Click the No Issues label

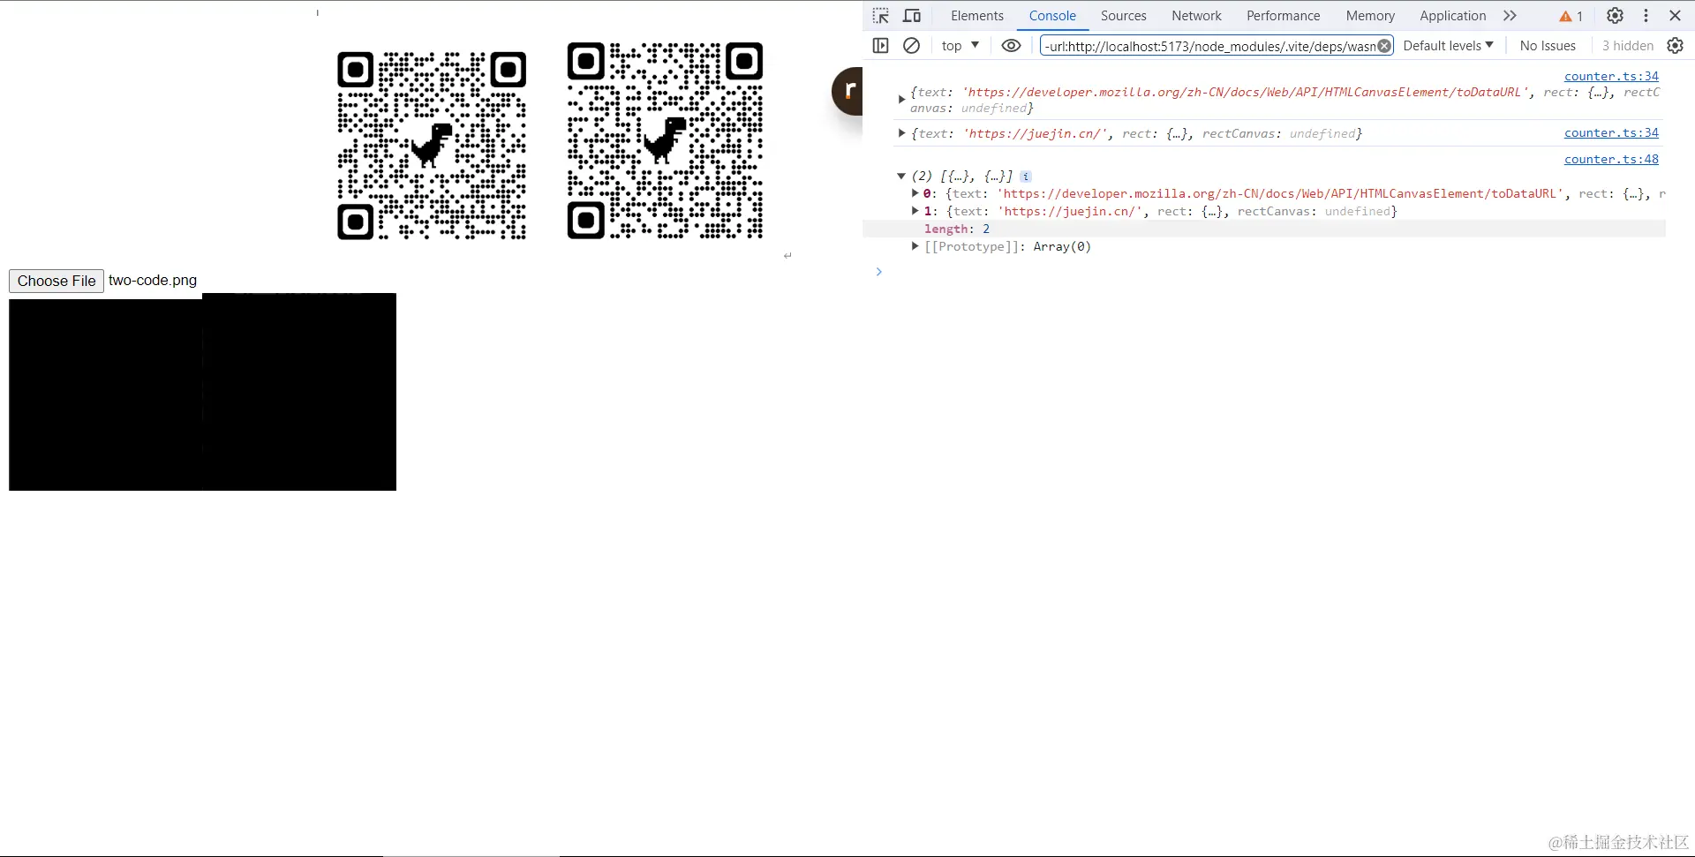tap(1548, 46)
